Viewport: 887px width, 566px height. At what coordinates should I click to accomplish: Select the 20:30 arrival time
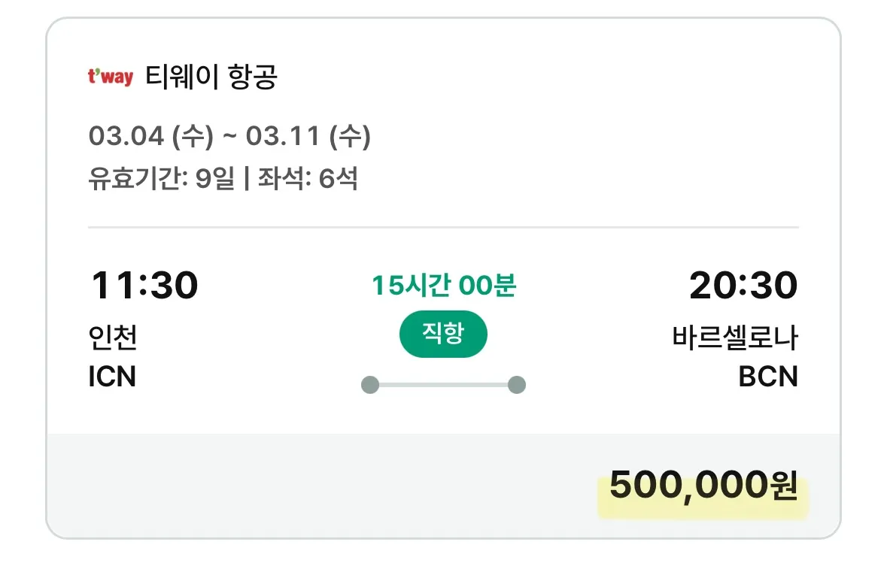click(x=743, y=286)
